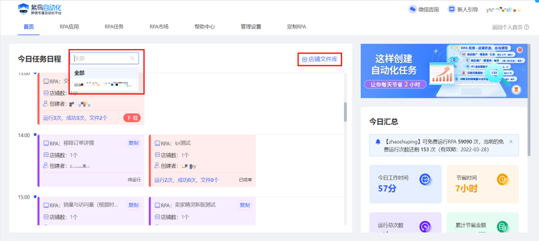Click the 全部 filter input field
The height and width of the screenshot is (241, 539).
(x=105, y=59)
